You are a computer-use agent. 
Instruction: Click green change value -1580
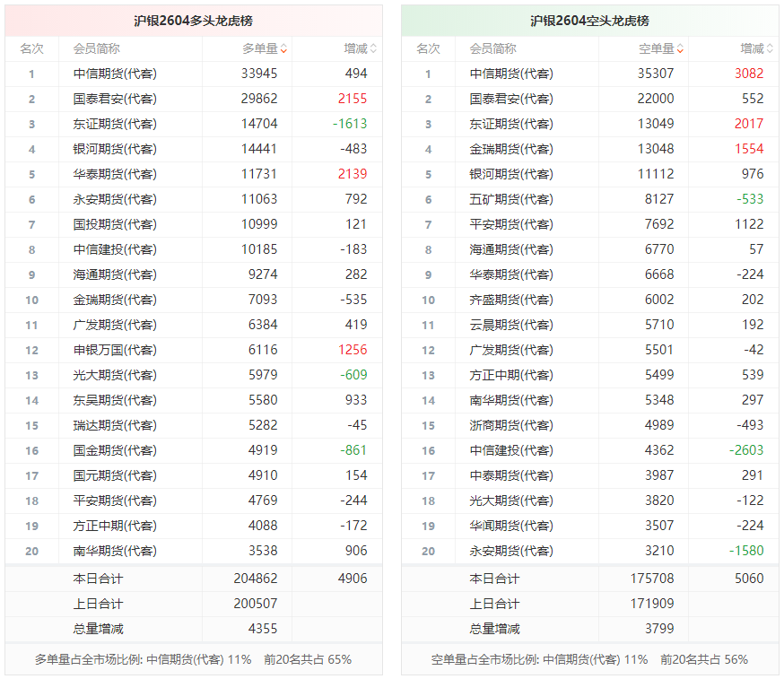pyautogui.click(x=746, y=551)
